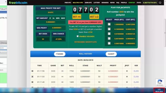The image size is (166, 93).
Task: Click the bet odds field showing 50
Action: [43, 39]
